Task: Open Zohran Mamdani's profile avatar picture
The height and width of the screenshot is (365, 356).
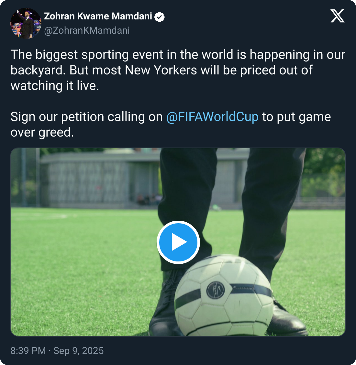Action: coord(26,23)
